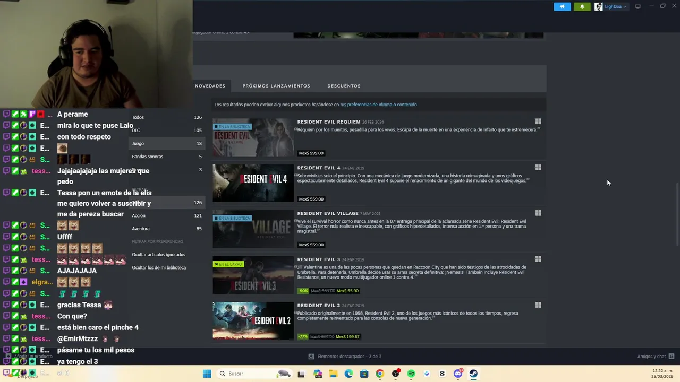Click the Resident Evil 3 title
Viewport: 680px width, 382px height.
click(x=319, y=259)
